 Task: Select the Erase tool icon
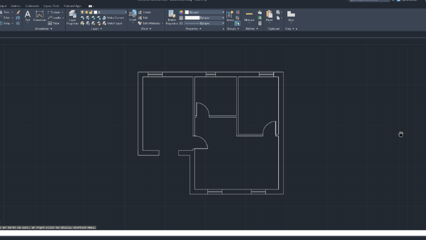pyautogui.click(x=18, y=12)
